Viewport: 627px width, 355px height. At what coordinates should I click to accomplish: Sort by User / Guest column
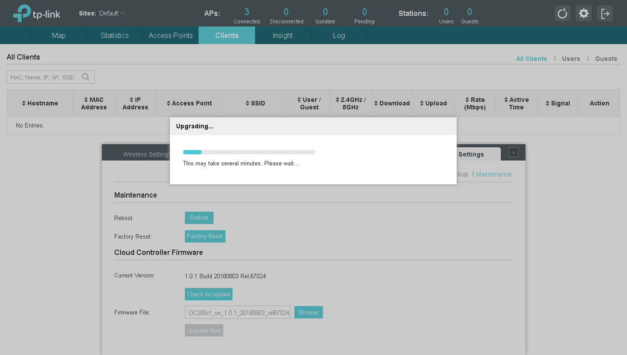coord(309,103)
